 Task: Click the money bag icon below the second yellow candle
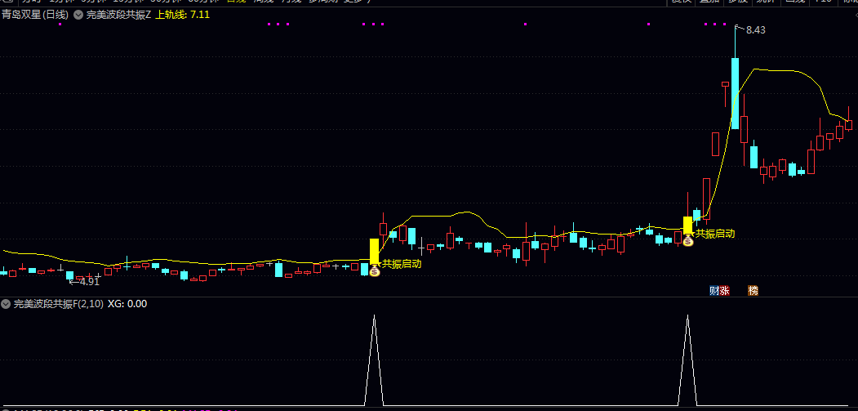(x=688, y=240)
